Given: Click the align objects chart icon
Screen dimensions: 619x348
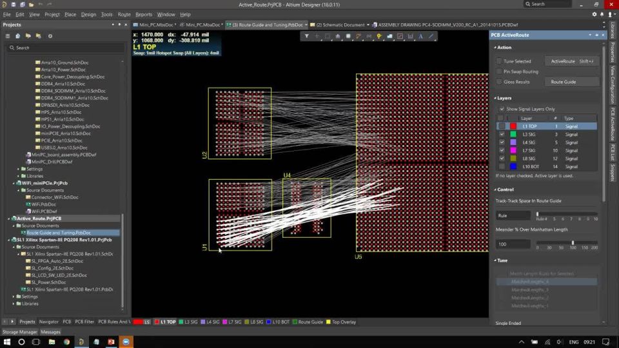Looking at the screenshot, I should (337, 36).
